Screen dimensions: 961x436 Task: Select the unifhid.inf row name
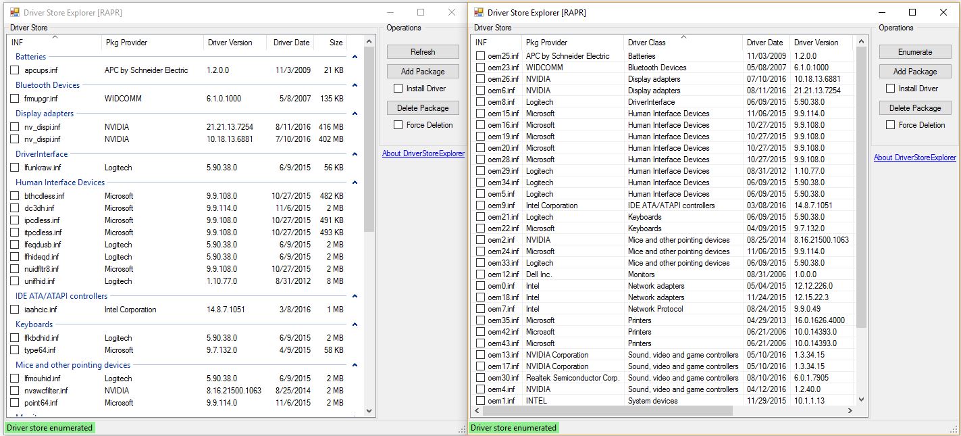click(40, 281)
